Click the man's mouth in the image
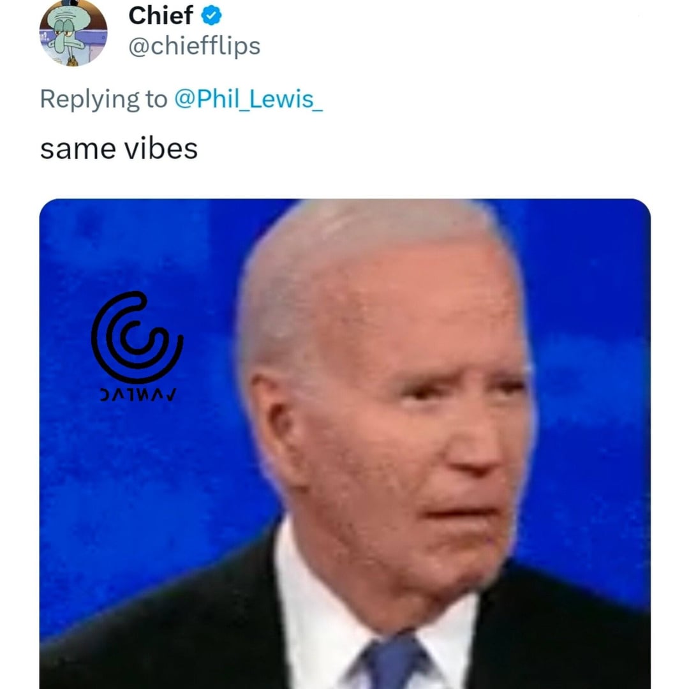 tap(461, 513)
